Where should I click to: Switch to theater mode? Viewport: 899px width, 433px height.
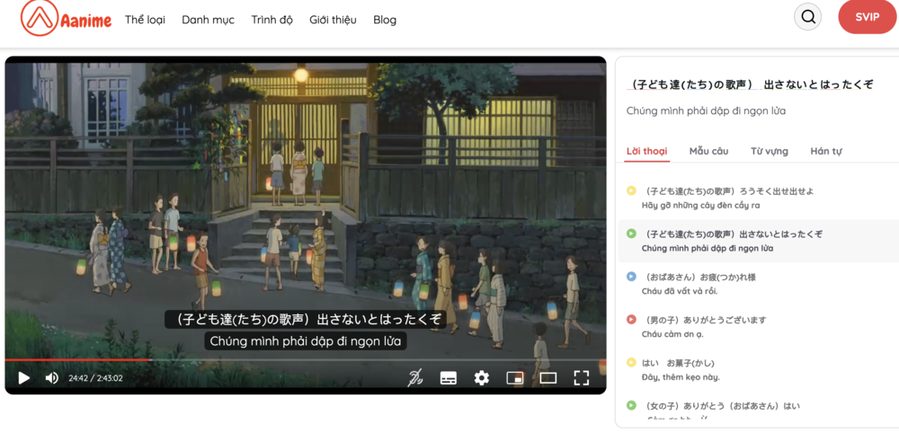pyautogui.click(x=548, y=378)
